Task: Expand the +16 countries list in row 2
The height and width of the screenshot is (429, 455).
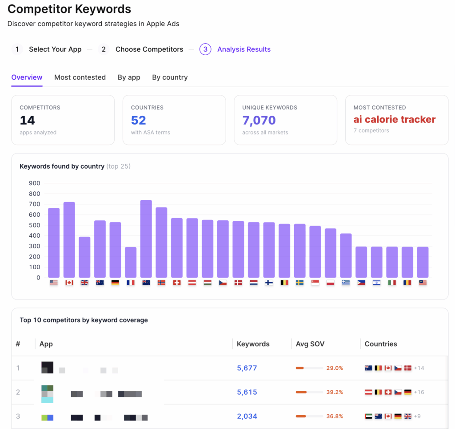Action: [x=419, y=392]
